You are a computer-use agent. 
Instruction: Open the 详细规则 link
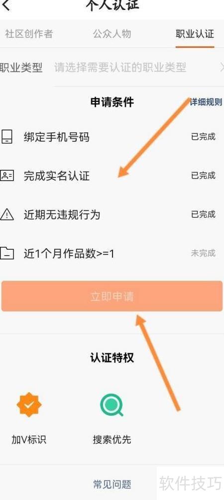tap(206, 102)
